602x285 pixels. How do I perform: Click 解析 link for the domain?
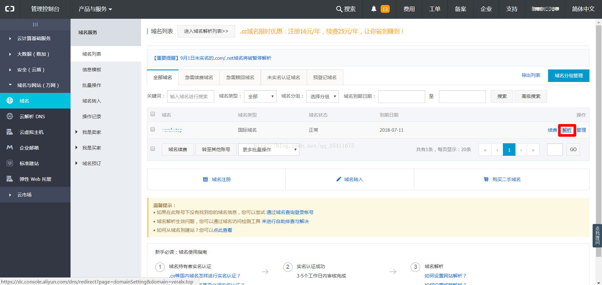[567, 130]
